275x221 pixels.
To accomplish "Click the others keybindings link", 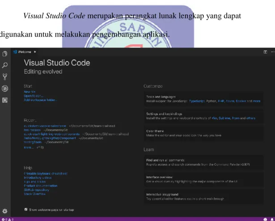I will [251, 118].
